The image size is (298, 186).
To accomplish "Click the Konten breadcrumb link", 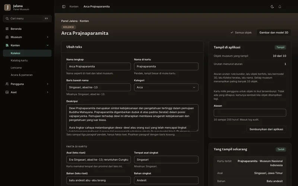I will (74, 6).
